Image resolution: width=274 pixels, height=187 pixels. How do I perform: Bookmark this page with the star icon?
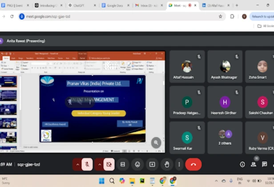click(x=220, y=16)
